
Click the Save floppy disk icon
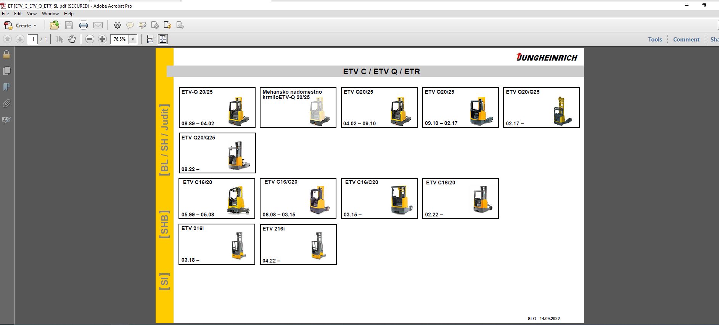point(69,26)
